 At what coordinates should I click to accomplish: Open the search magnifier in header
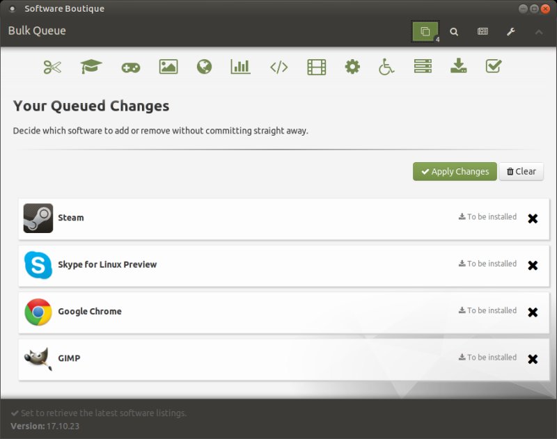[x=454, y=32]
